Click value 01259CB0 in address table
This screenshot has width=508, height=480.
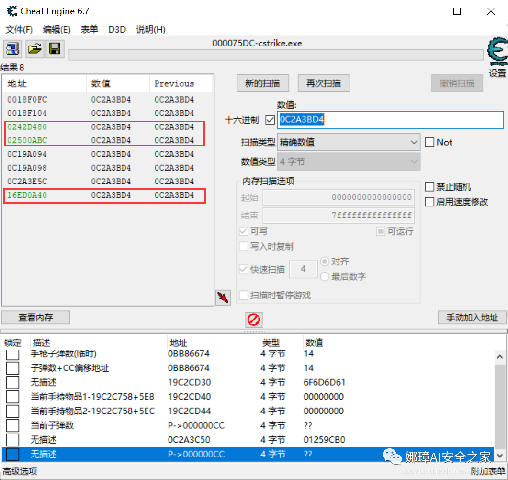(x=324, y=440)
